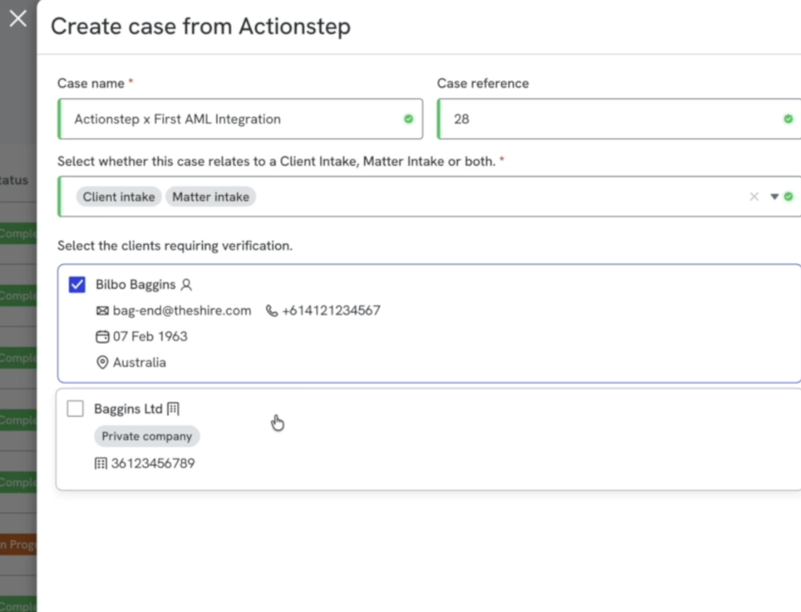Click the Australia country text
Viewport: 801px width, 612px height.
click(140, 363)
